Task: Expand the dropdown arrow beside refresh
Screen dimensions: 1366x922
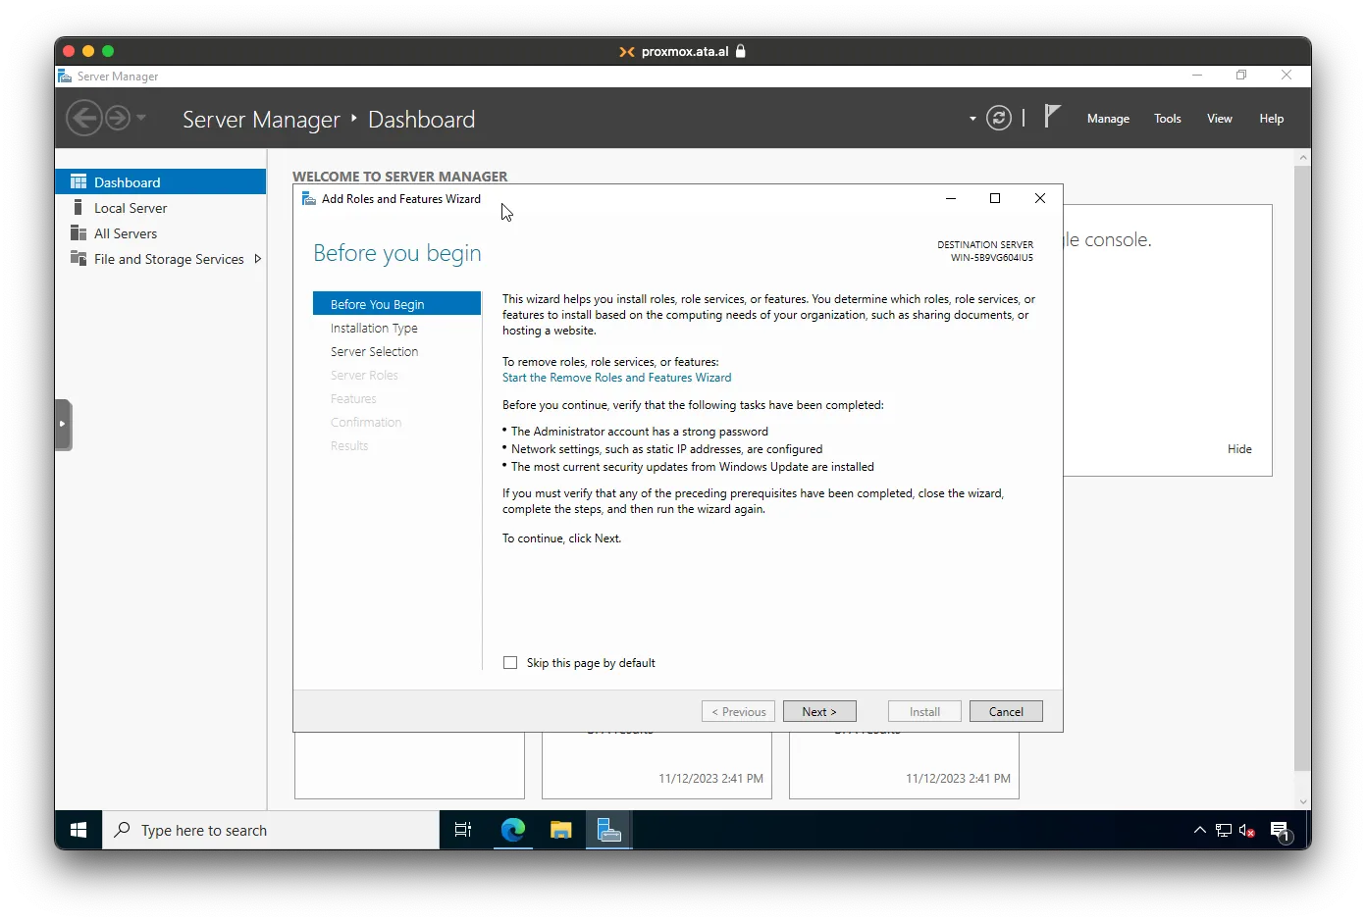Action: coord(972,119)
